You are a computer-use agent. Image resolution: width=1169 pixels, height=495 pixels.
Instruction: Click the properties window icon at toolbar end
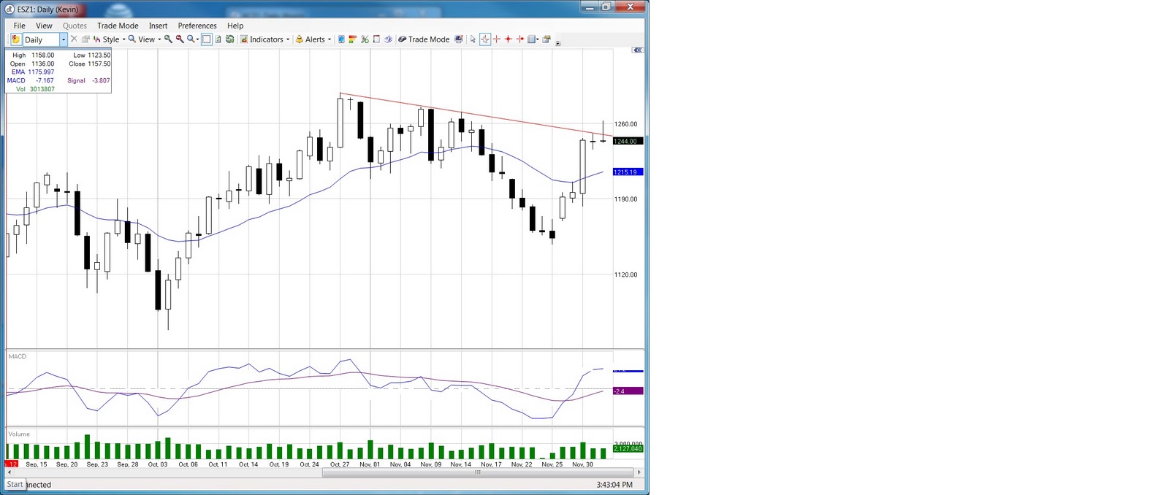pyautogui.click(x=547, y=39)
